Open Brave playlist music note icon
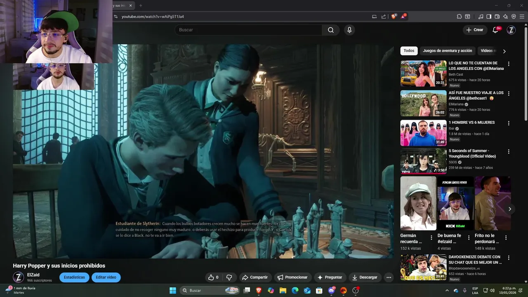This screenshot has width=528, height=297. pyautogui.click(x=481, y=16)
